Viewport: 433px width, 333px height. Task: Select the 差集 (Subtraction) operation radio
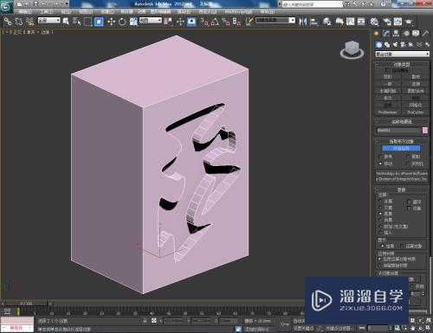coord(380,214)
